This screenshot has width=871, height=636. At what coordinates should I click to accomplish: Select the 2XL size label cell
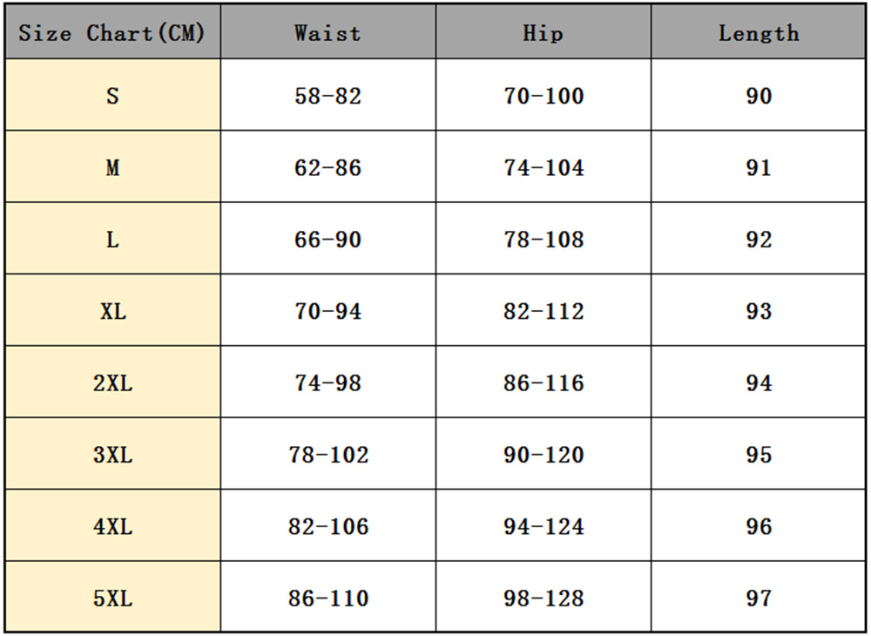tap(112, 382)
